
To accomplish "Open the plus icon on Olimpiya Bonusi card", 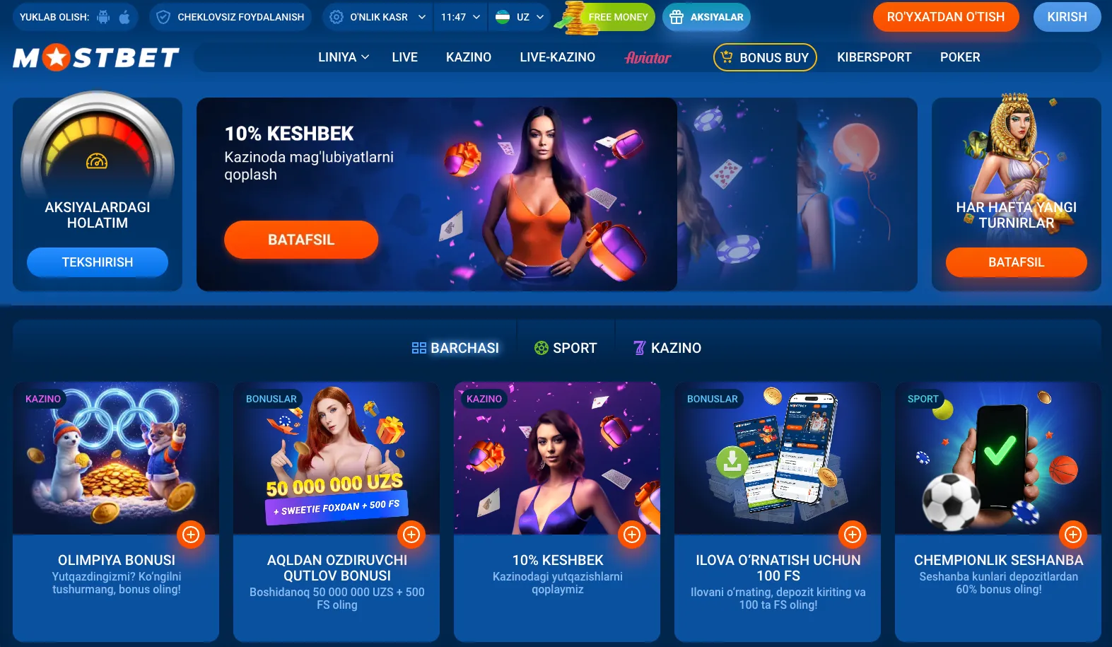I will (x=191, y=535).
